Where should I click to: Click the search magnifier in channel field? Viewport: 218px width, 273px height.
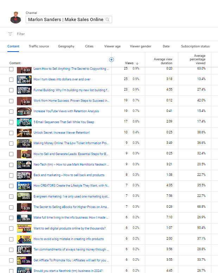108,20
